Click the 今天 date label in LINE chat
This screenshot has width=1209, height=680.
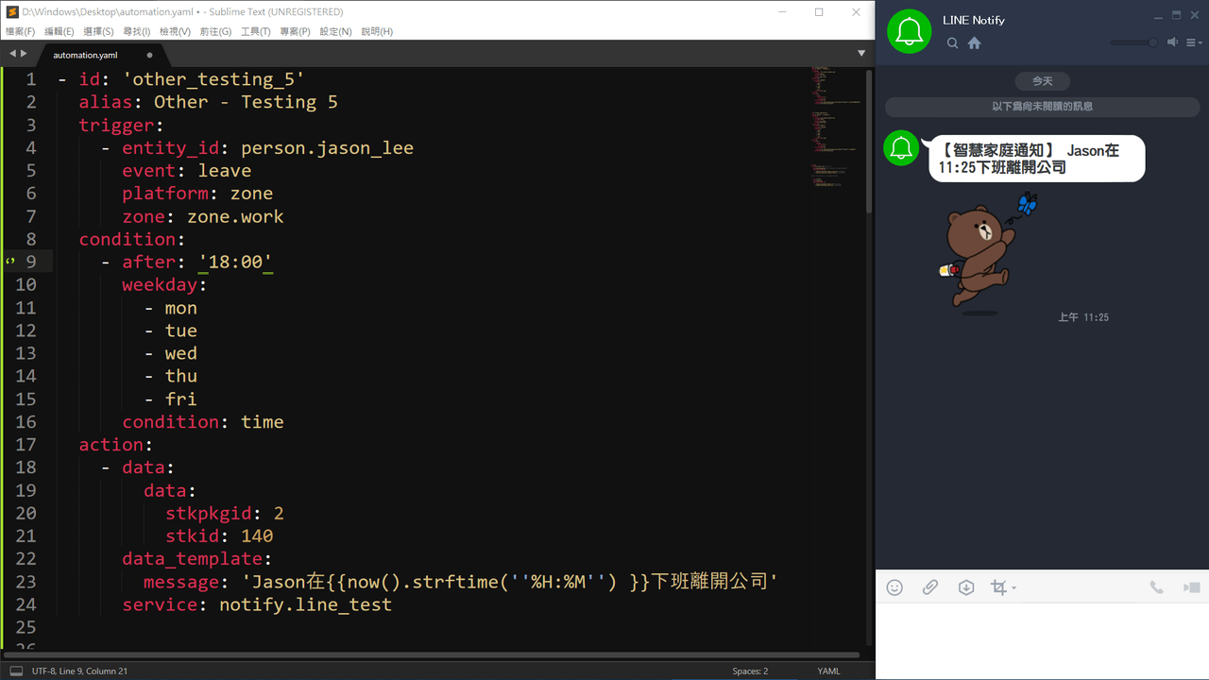point(1042,81)
